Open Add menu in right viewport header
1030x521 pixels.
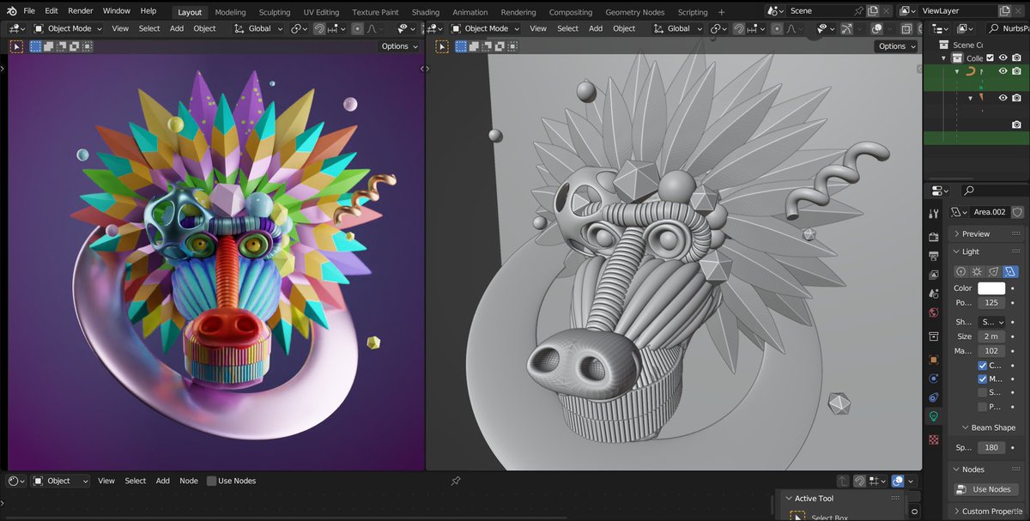click(x=596, y=28)
